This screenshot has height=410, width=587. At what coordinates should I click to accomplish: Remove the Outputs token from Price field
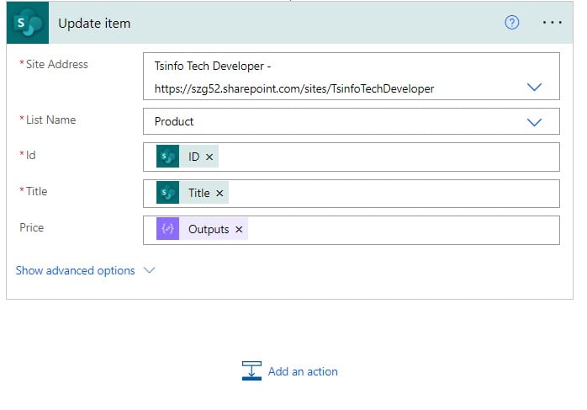(239, 229)
